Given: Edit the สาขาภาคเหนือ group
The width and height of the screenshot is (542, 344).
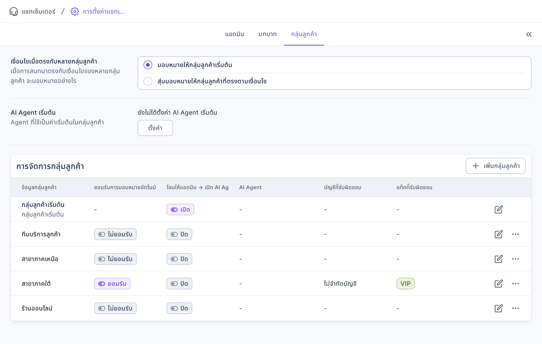Looking at the screenshot, I should pyautogui.click(x=499, y=259).
